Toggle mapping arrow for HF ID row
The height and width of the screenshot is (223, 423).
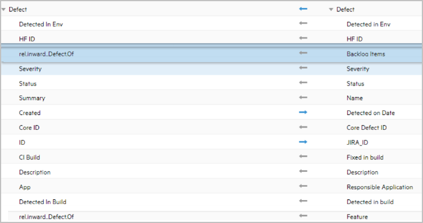click(x=303, y=39)
